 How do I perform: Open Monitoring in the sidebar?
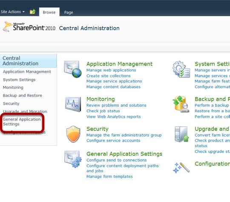[13, 88]
